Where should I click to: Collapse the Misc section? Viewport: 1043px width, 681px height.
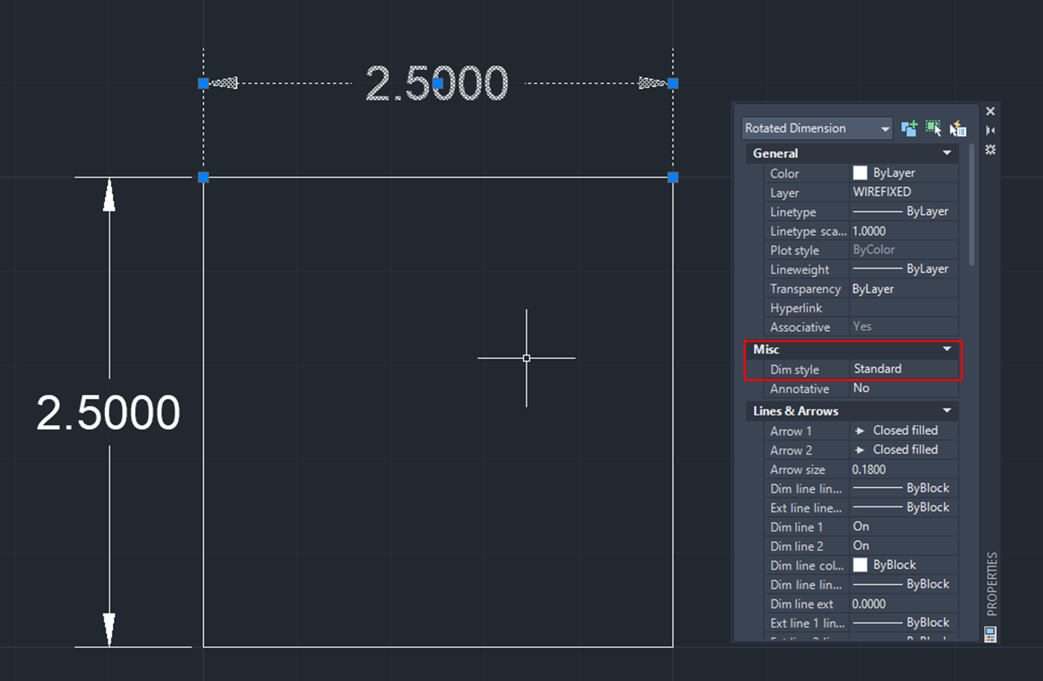[x=947, y=349]
